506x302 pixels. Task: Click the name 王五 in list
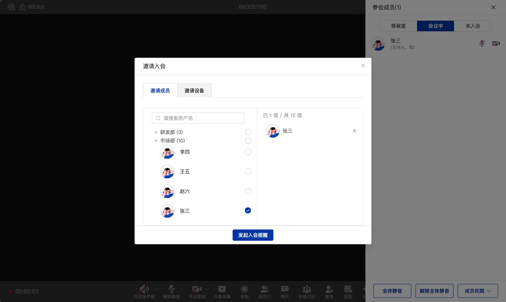click(x=185, y=172)
